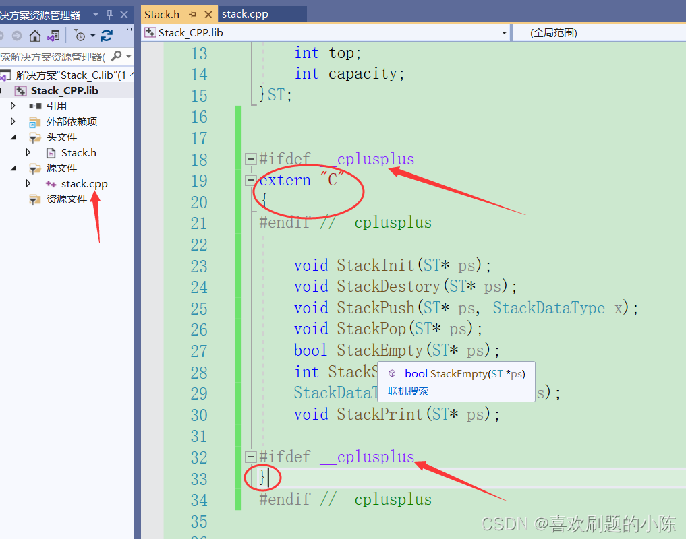Collapse the 源文件 folder
This screenshot has width=686, height=539.
click(13, 168)
